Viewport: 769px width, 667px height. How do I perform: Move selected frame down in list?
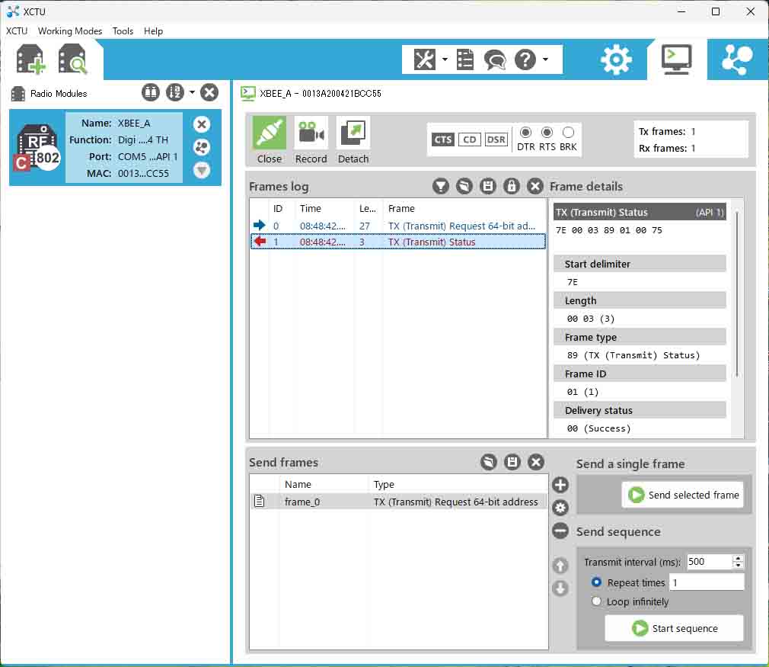click(x=560, y=588)
